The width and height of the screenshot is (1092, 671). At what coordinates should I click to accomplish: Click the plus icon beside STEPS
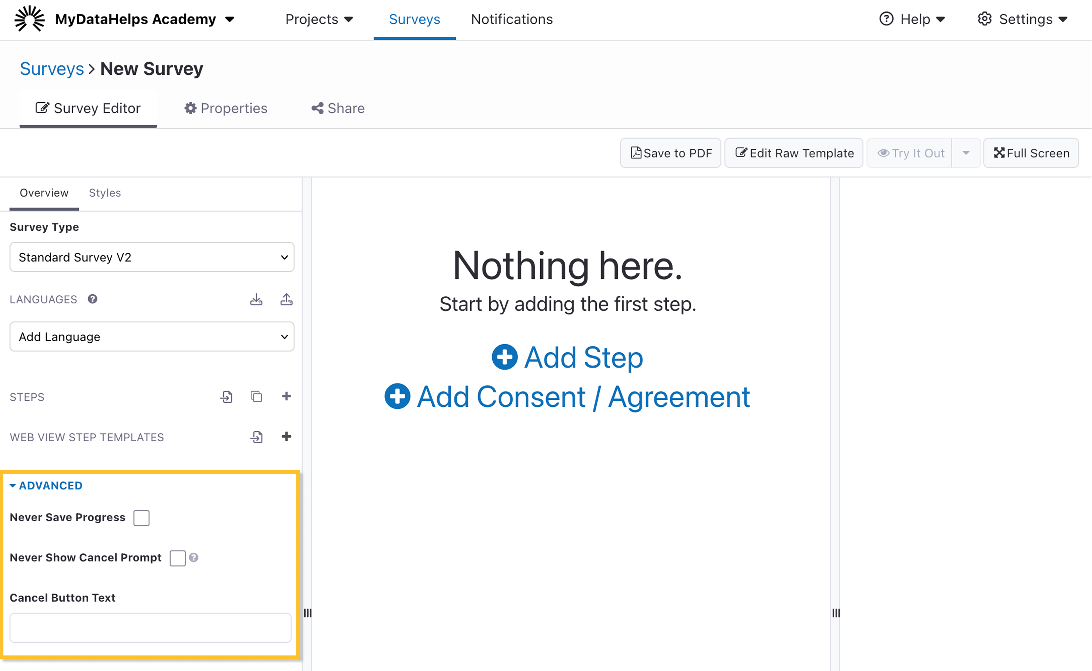click(286, 396)
